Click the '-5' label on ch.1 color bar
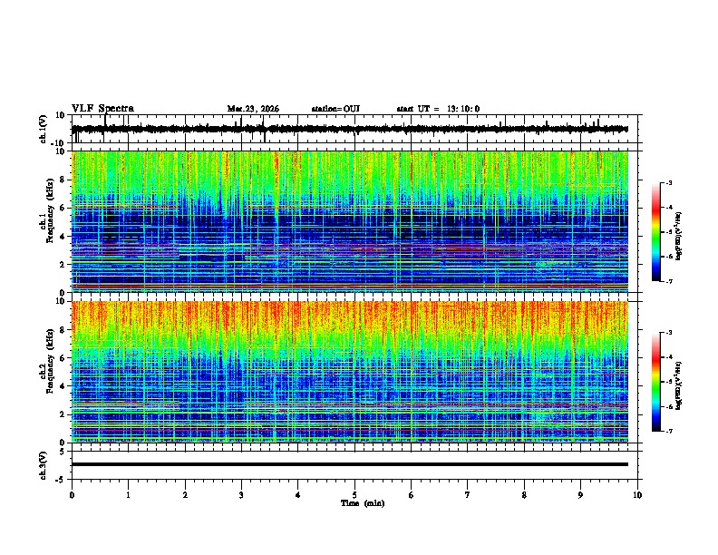The image size is (718, 555). click(668, 232)
